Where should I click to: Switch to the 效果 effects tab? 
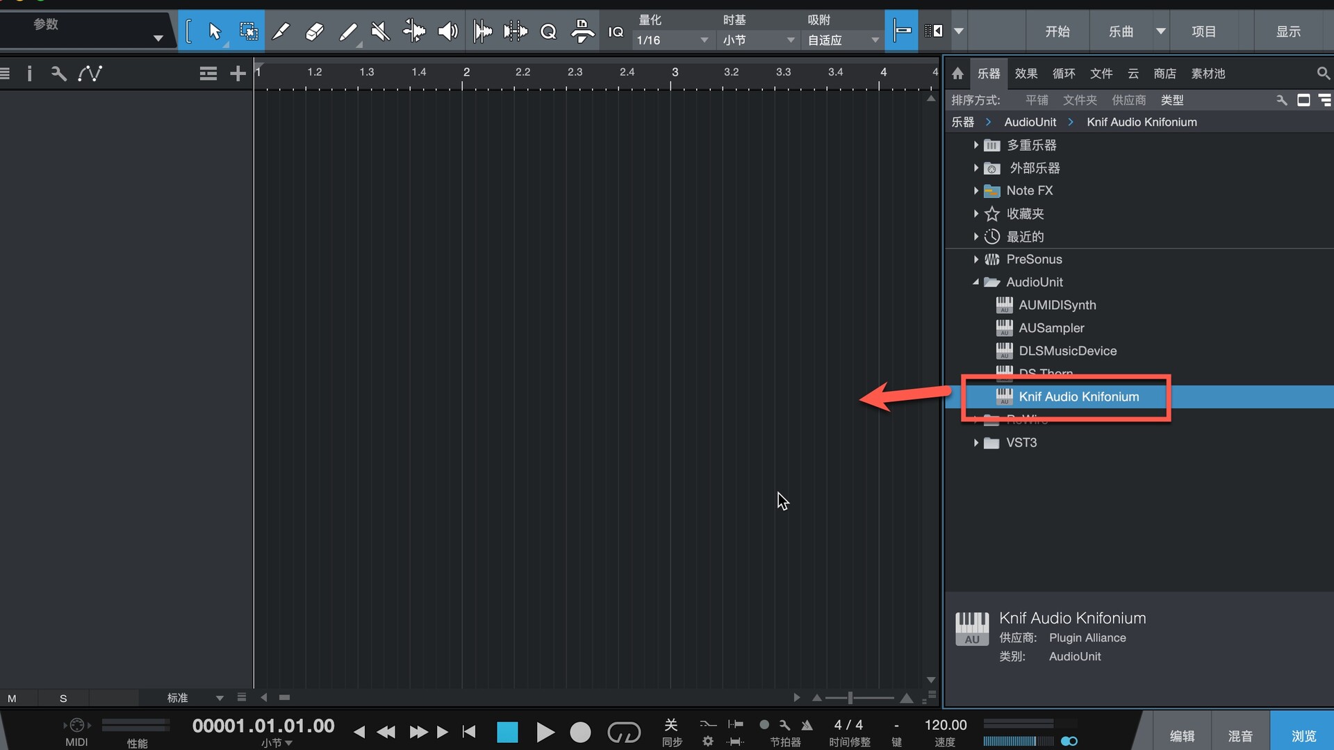tap(1026, 74)
